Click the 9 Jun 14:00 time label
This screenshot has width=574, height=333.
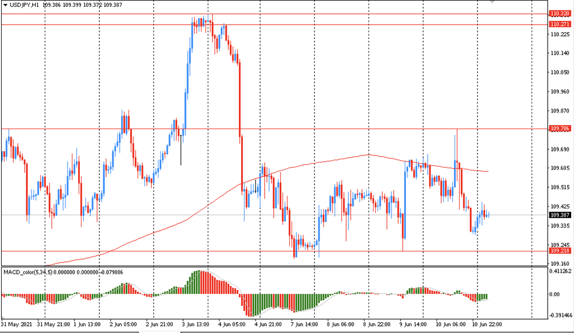coord(413,324)
